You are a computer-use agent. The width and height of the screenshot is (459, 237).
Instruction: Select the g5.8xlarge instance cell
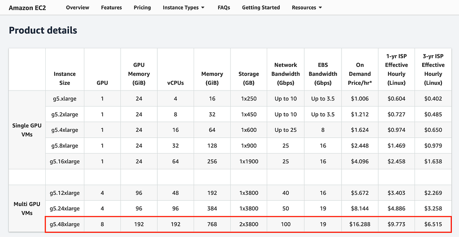click(65, 146)
